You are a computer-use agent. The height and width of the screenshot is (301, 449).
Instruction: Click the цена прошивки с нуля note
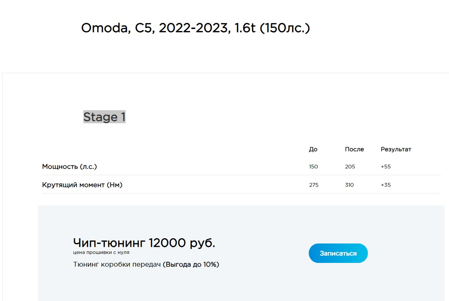tap(101, 252)
